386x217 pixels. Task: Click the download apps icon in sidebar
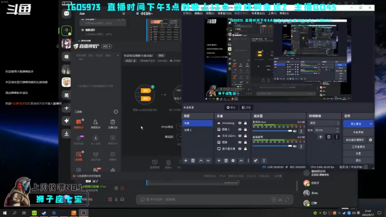tap(67, 134)
